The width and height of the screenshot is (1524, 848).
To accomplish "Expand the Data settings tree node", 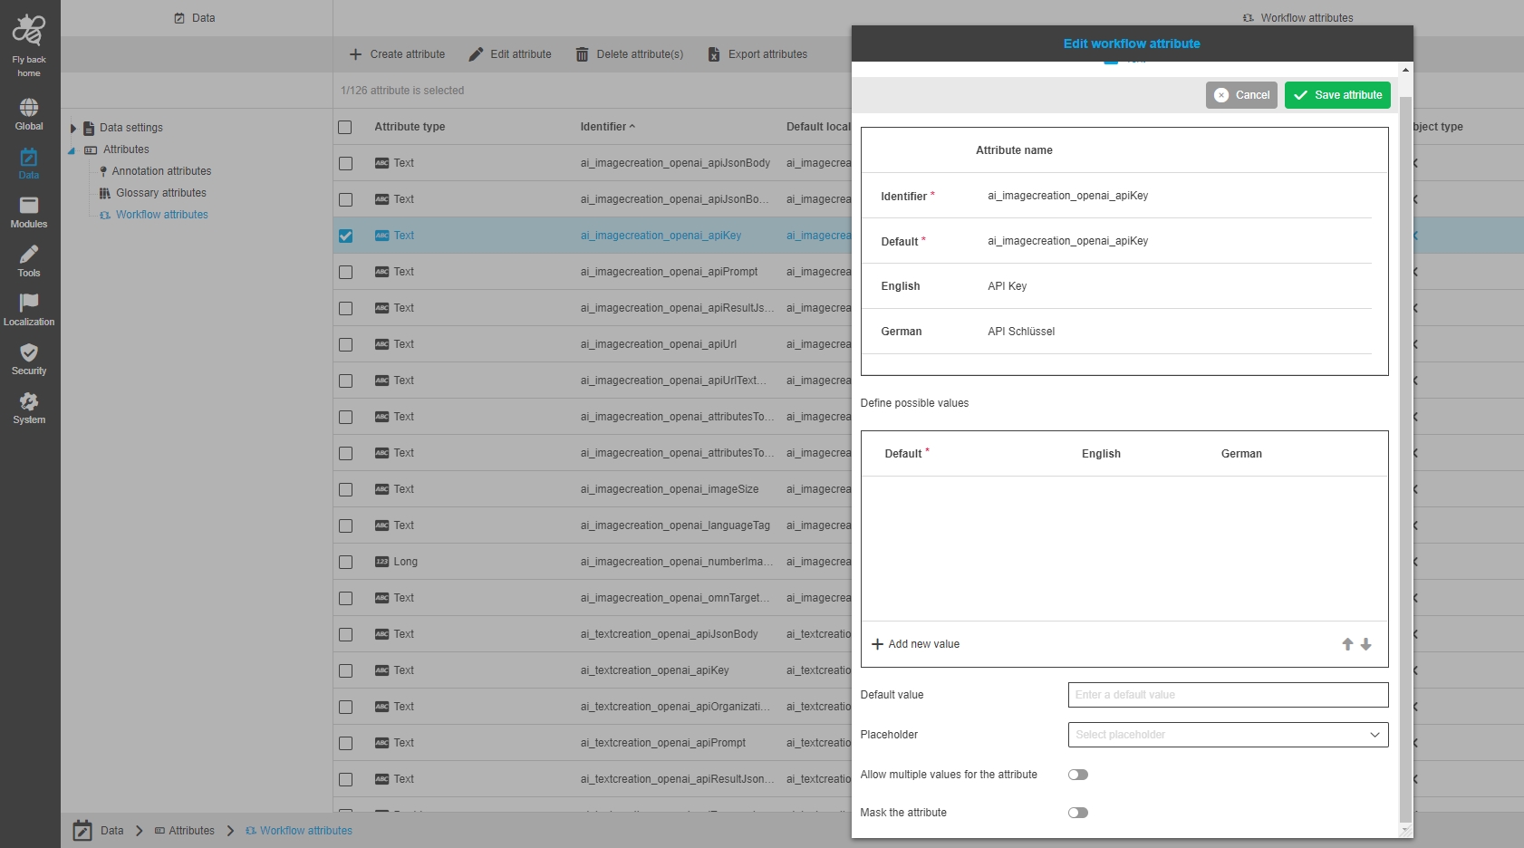I will [73, 128].
